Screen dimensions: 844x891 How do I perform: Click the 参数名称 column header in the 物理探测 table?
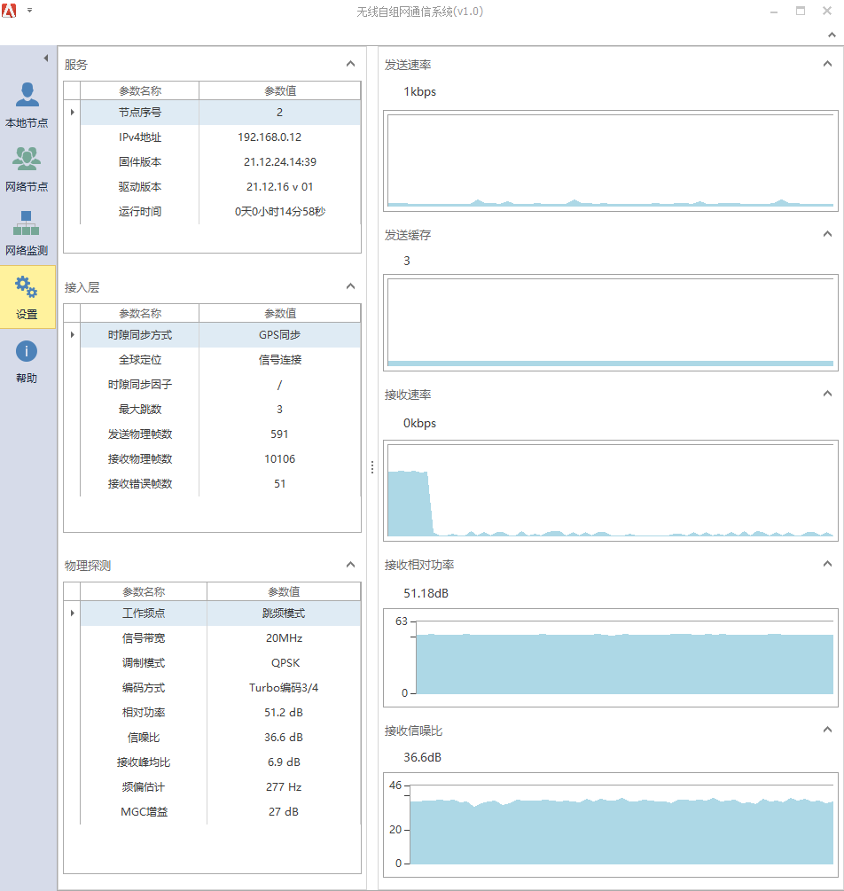point(144,592)
